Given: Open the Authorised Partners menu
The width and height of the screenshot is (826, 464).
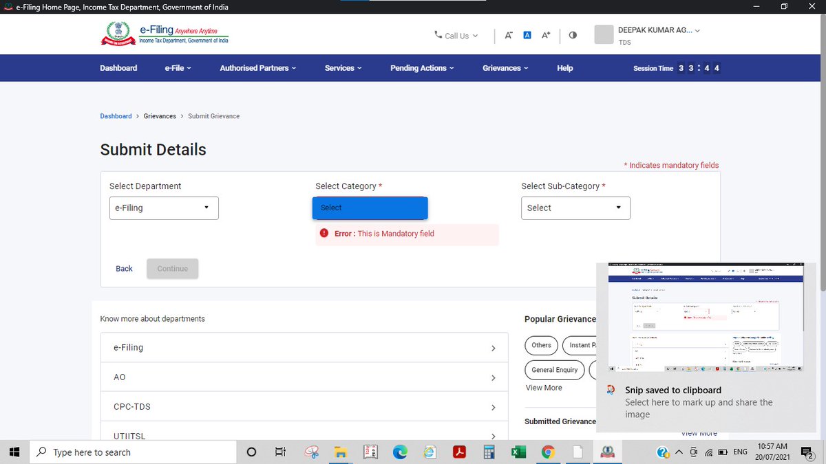Looking at the screenshot, I should tap(258, 68).
